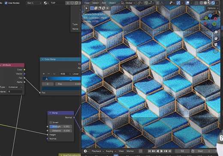The image size is (223, 156).
Task: Toggle the Bump Invert checkbox
Action: coord(51,123)
